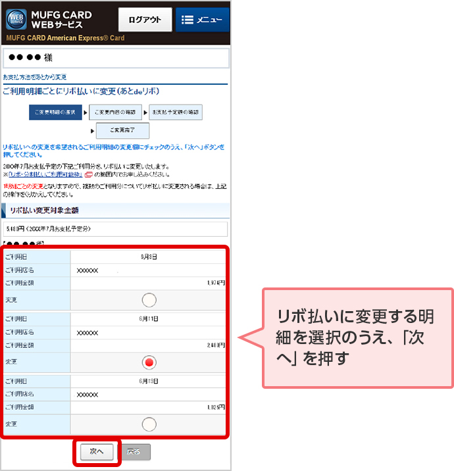Select the 変更 radio for the 6月3日 transaction
Viewport: 454px width, 471px height.
pyautogui.click(x=149, y=300)
